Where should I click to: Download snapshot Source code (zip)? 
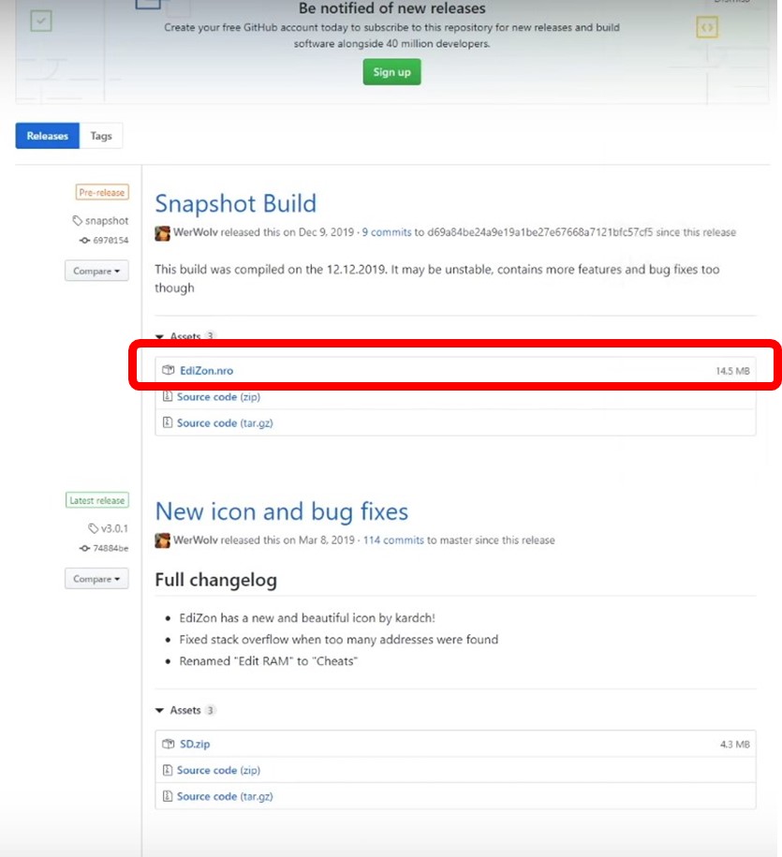pyautogui.click(x=218, y=397)
